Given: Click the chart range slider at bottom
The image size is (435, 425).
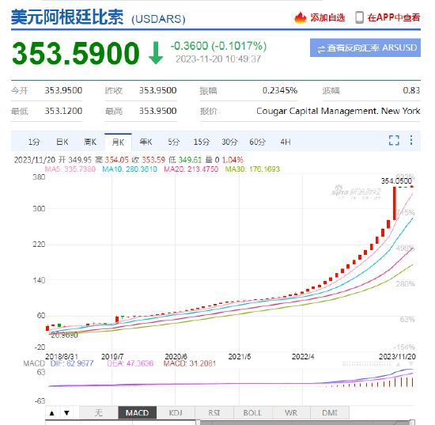Looking at the screenshot, I should tap(305, 423).
